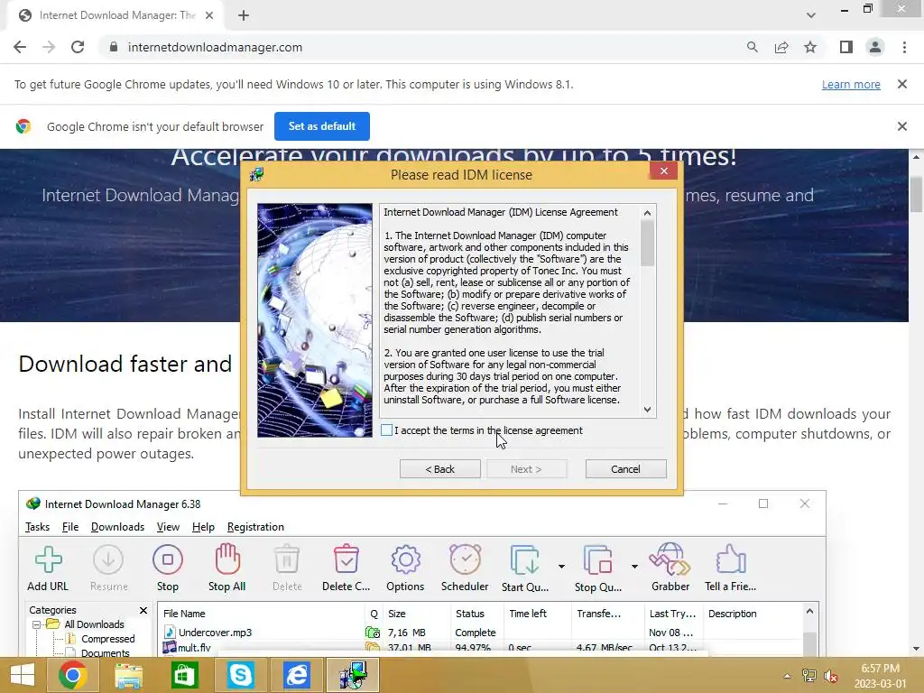Click the Chrome taskbar icon

click(72, 675)
